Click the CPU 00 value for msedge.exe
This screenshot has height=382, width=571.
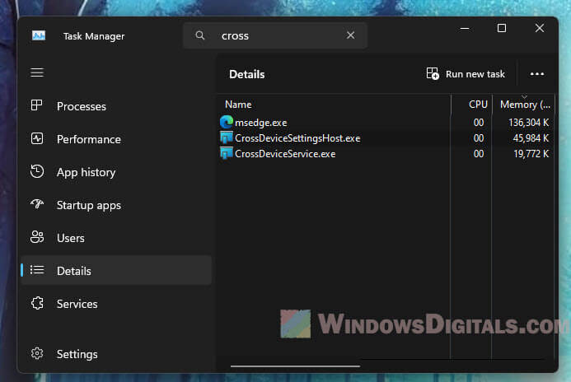(479, 123)
